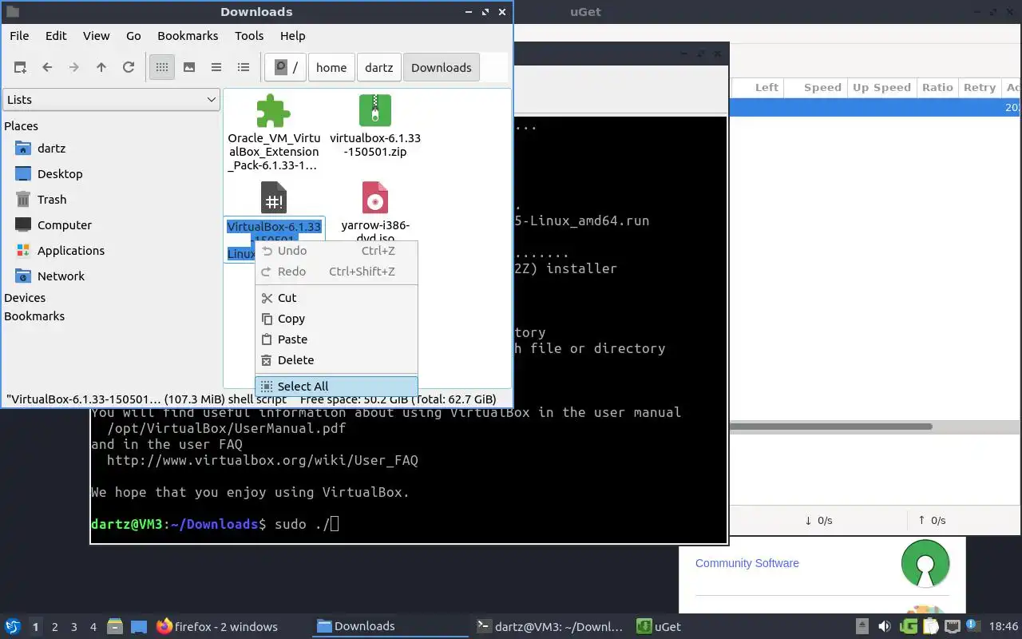Choose Delete from the context menu
The width and height of the screenshot is (1022, 639).
tap(336, 360)
